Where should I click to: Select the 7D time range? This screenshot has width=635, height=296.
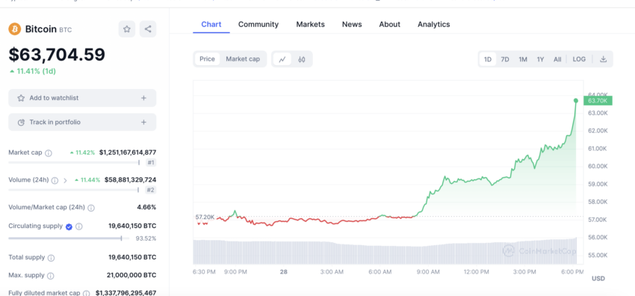pyautogui.click(x=504, y=59)
